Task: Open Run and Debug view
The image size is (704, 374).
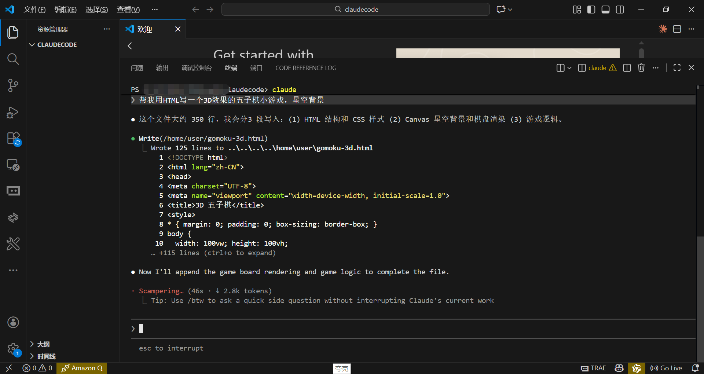Action: [13, 112]
